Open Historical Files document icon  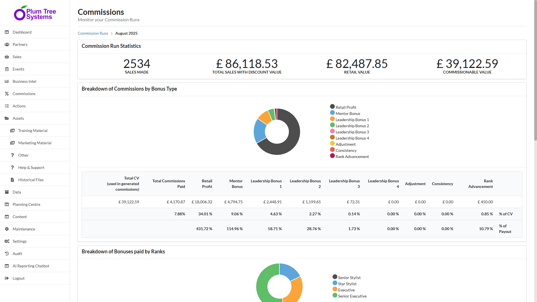[x=12, y=180]
